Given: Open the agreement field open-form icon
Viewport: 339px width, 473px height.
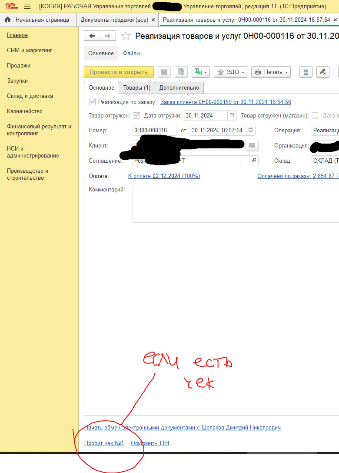Looking at the screenshot, I should coord(254,161).
